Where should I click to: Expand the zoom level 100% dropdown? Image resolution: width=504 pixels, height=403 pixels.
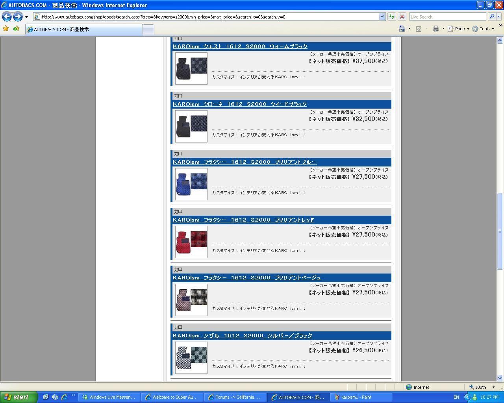(493, 387)
